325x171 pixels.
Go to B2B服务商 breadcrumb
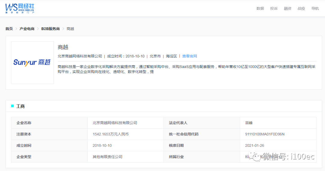(x=50, y=29)
